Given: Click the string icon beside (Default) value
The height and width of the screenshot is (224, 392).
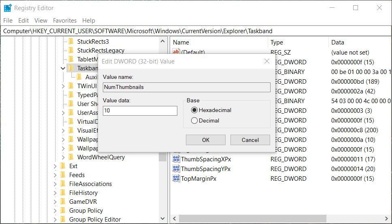Looking at the screenshot, I should pyautogui.click(x=176, y=52).
